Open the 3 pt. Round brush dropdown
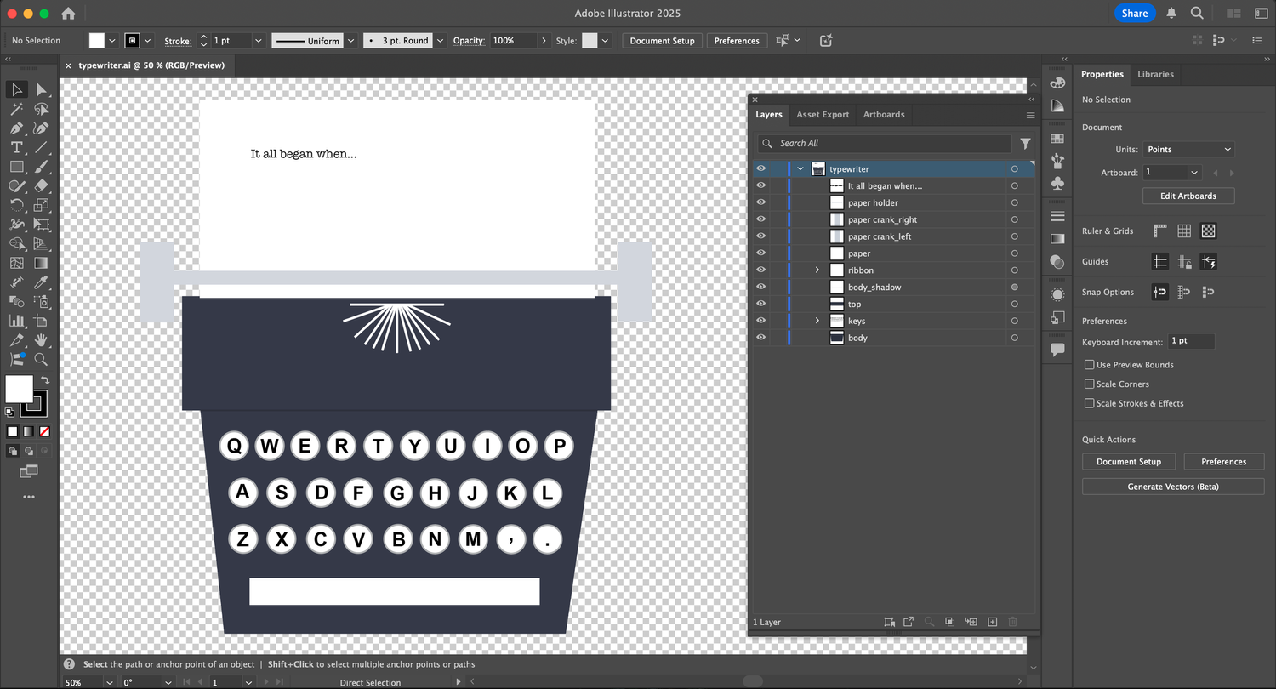This screenshot has height=689, width=1276. click(x=440, y=41)
